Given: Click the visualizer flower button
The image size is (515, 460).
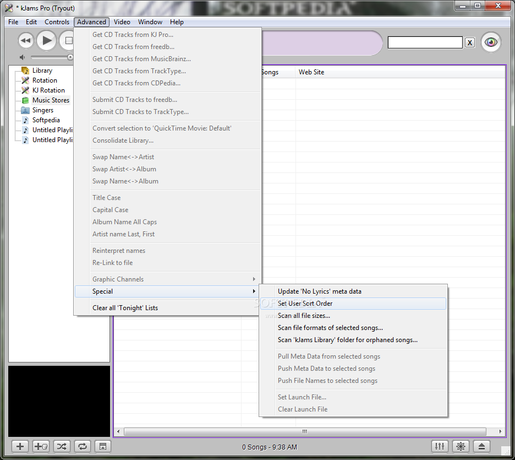Looking at the screenshot, I should pos(461,447).
